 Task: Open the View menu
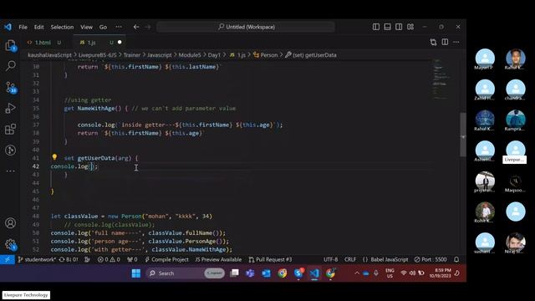pos(86,27)
